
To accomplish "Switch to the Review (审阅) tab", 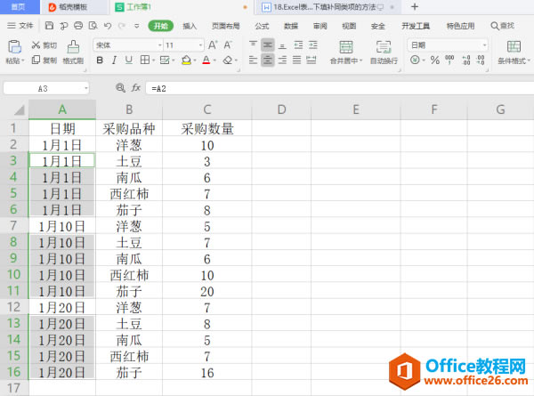I will coord(320,26).
